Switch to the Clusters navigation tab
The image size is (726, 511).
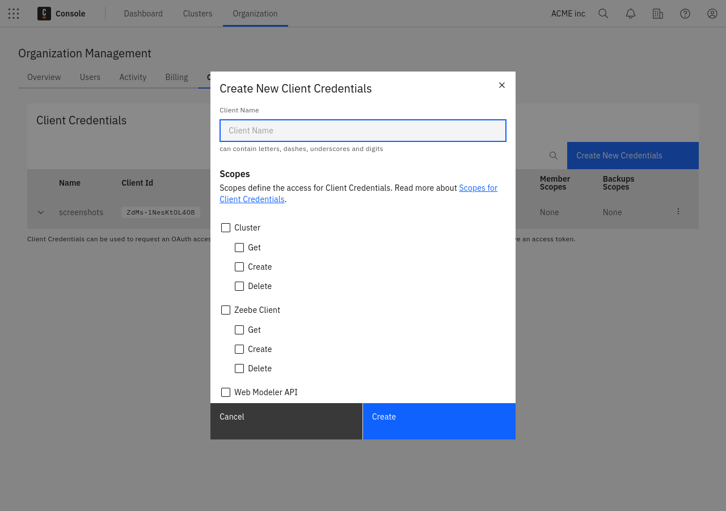click(197, 14)
